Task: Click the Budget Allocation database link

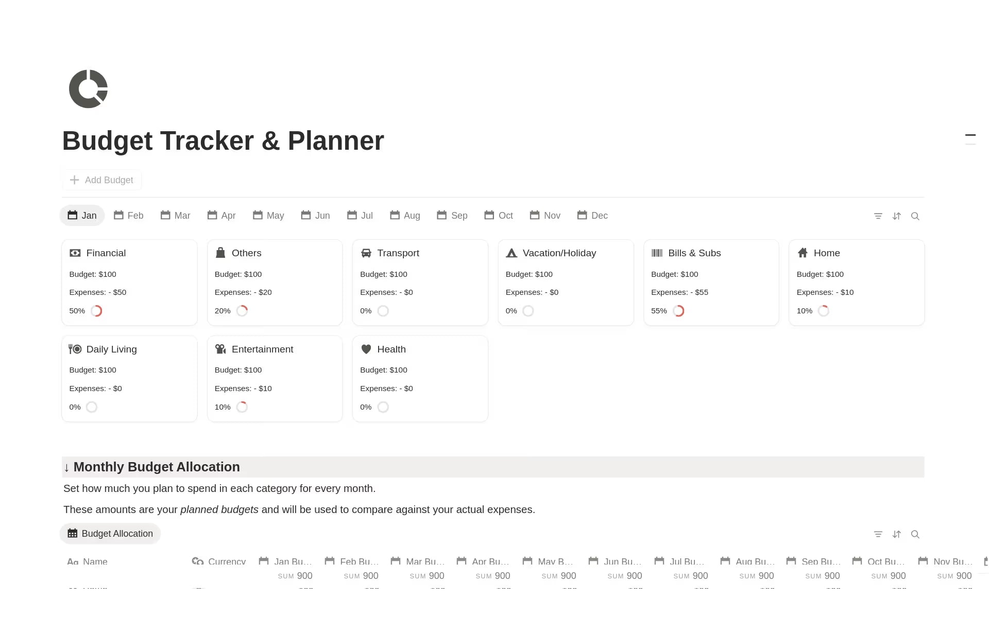Action: [110, 533]
